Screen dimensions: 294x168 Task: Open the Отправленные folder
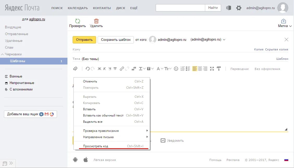(x=16, y=34)
